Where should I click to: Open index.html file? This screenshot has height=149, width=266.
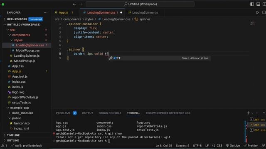pyautogui.click(x=21, y=129)
